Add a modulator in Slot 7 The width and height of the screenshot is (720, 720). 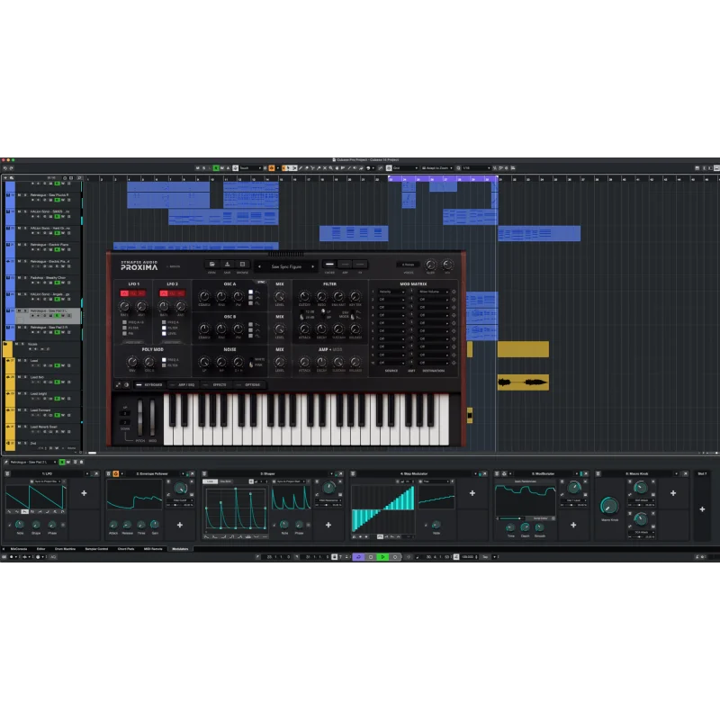point(702,509)
